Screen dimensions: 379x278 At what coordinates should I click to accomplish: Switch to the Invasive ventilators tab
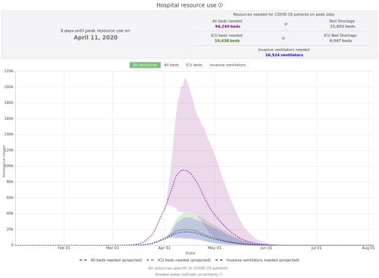(227, 65)
